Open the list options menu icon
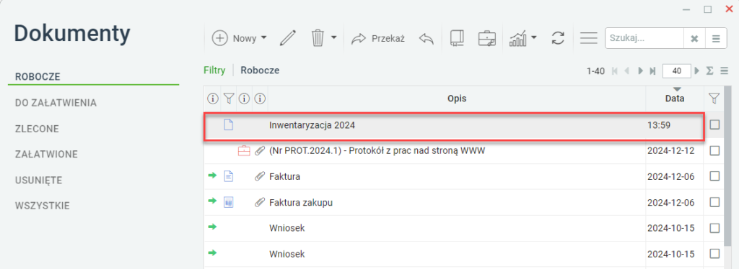 (724, 71)
